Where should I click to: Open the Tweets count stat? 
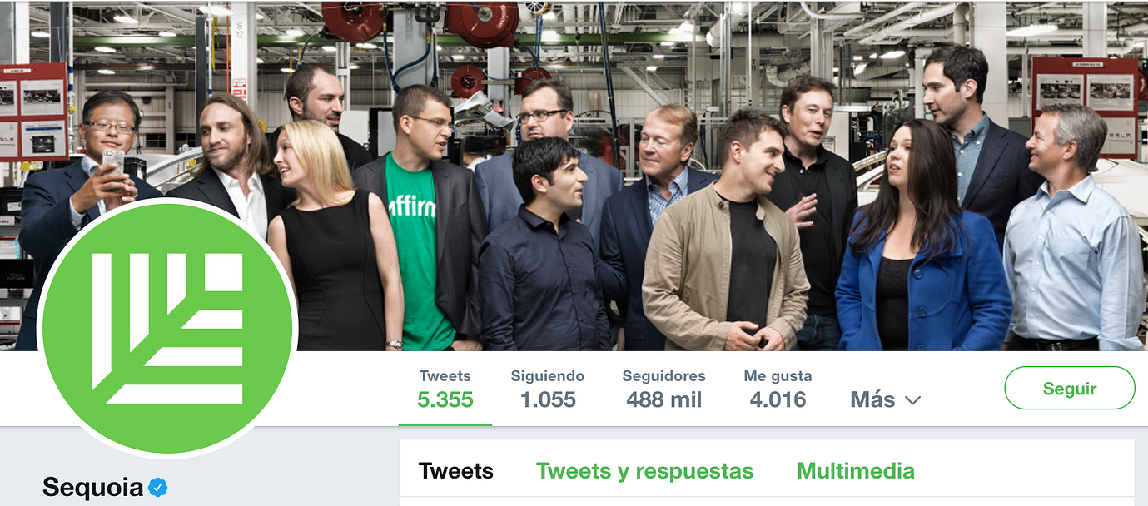tap(445, 389)
